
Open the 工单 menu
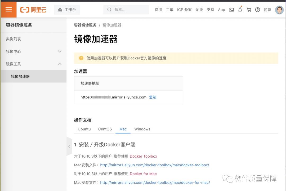(170, 10)
